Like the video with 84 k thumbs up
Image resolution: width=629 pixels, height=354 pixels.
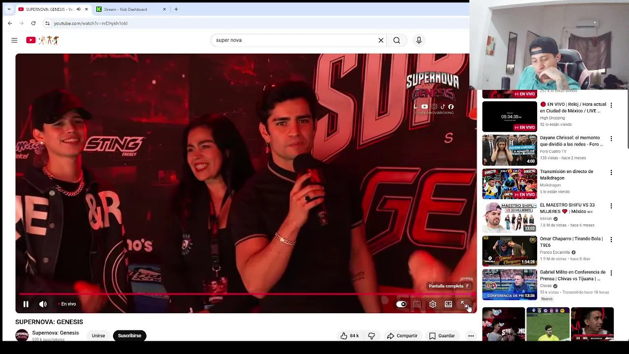[x=349, y=336]
